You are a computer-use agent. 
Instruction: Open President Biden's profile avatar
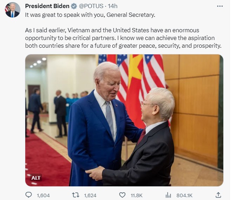pyautogui.click(x=13, y=10)
